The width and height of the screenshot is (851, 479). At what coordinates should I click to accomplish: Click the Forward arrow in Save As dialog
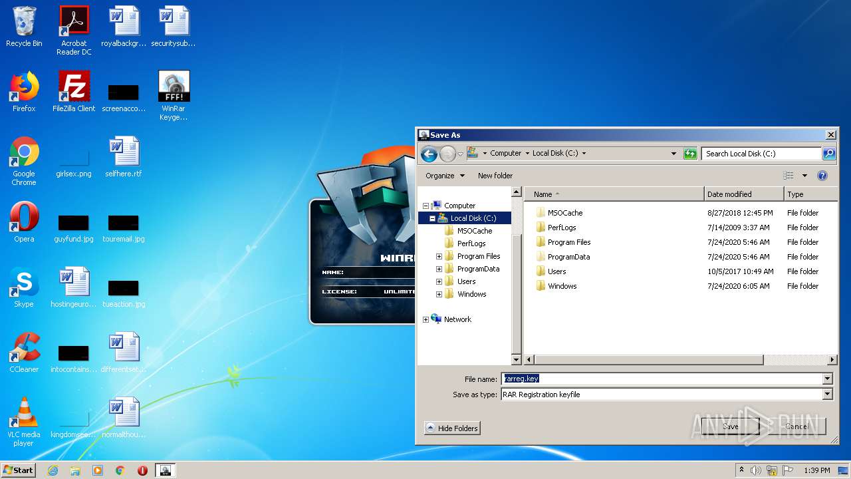[x=447, y=154]
